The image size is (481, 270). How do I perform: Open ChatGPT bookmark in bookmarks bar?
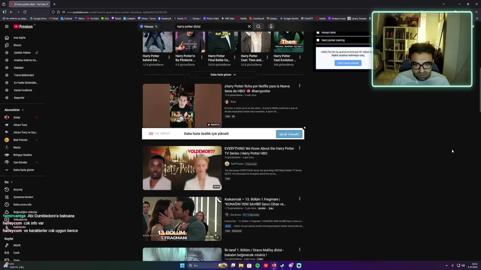tap(307, 18)
